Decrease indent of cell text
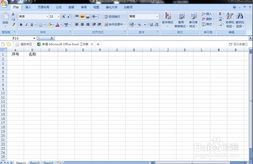Screen dimensions: 253x164 94,24
